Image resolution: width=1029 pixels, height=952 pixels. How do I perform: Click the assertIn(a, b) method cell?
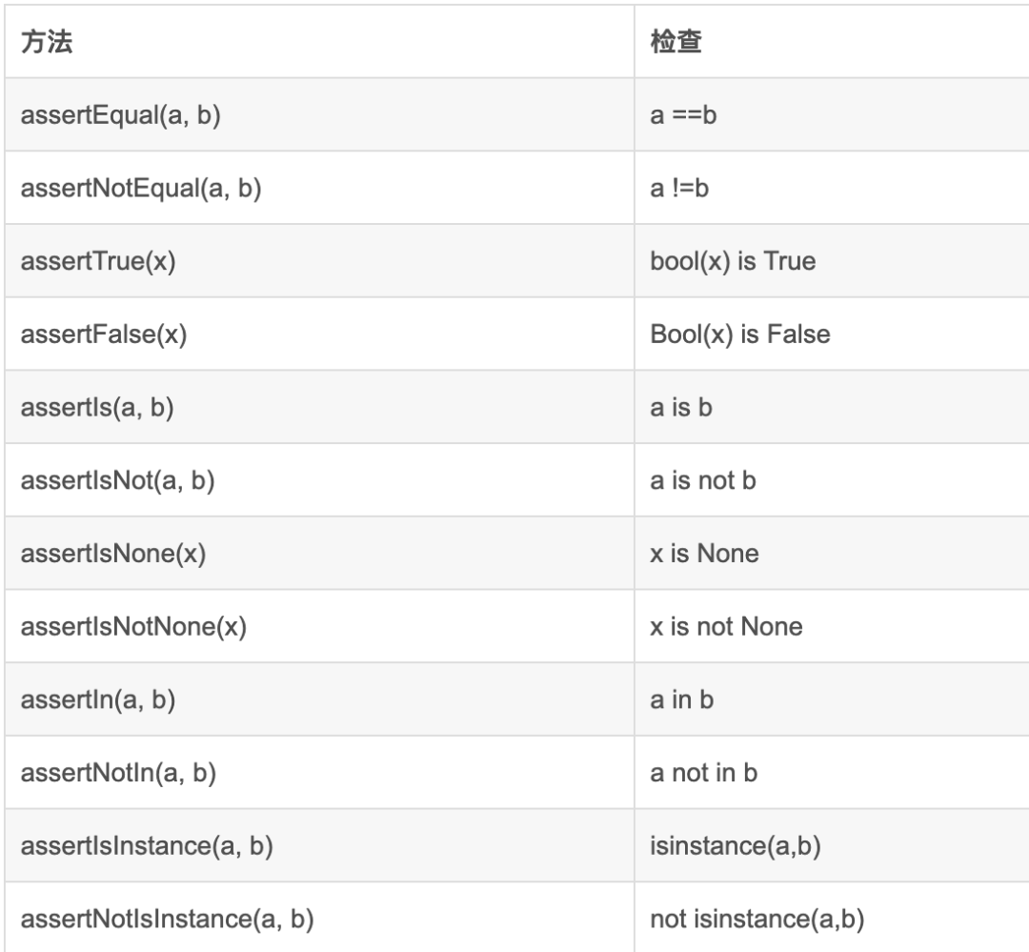tap(319, 699)
